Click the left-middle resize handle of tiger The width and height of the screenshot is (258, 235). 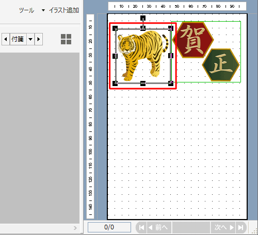[x=115, y=56]
